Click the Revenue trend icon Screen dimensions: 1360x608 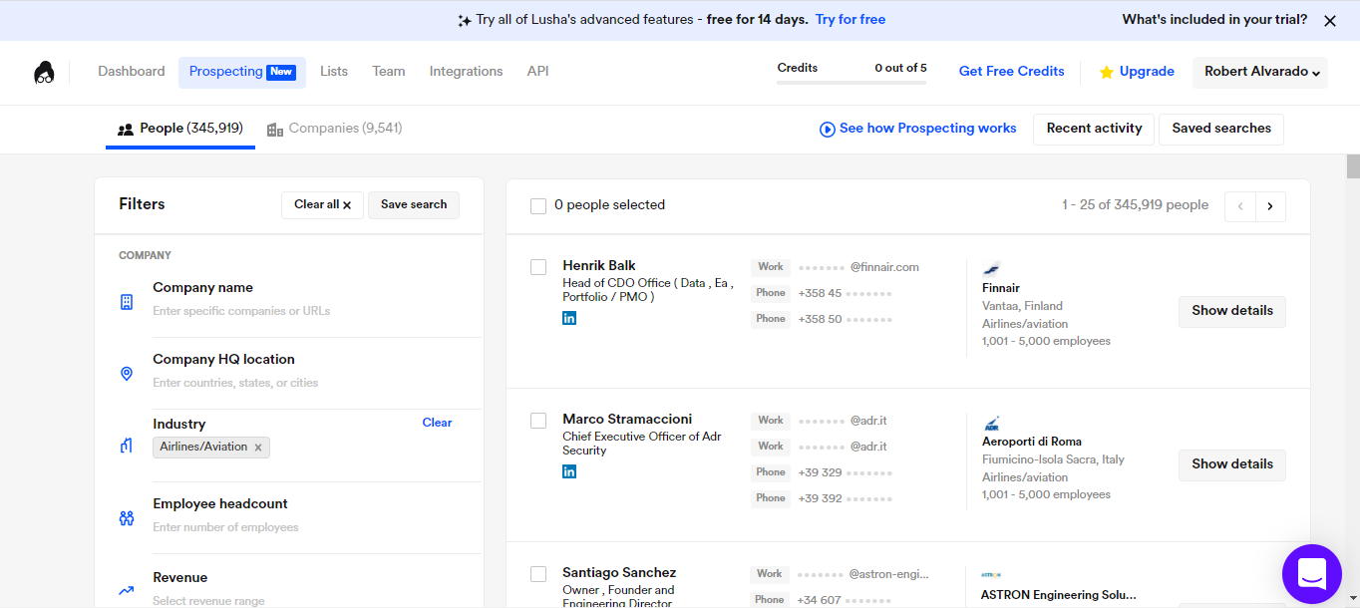click(127, 590)
